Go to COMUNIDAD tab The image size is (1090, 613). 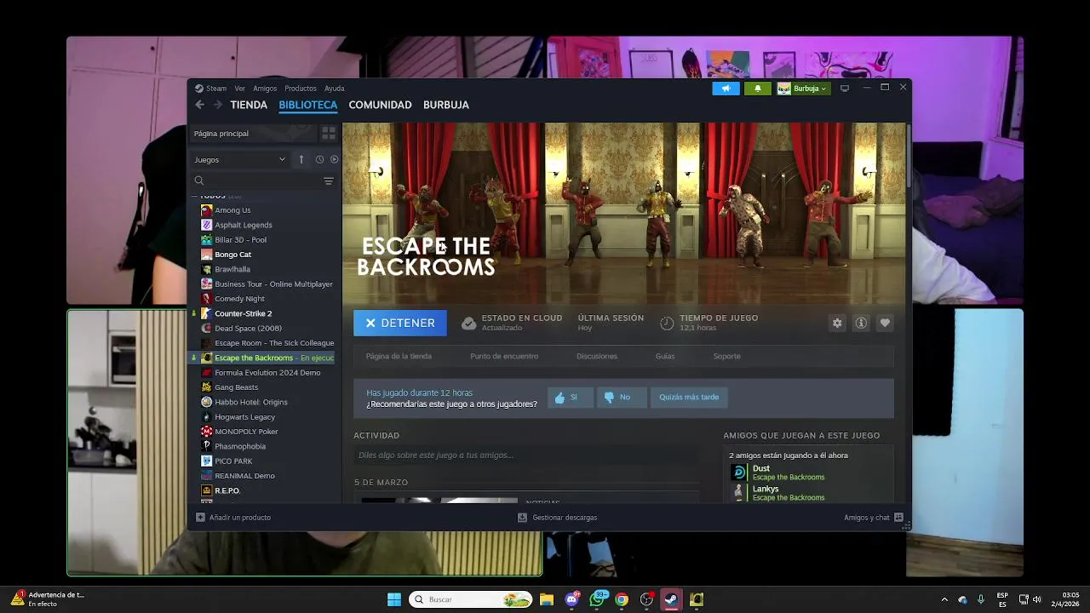380,105
